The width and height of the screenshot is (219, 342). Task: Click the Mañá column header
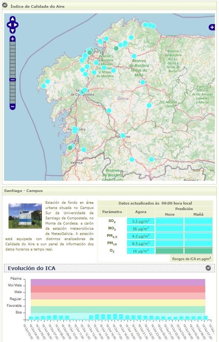tap(198, 215)
